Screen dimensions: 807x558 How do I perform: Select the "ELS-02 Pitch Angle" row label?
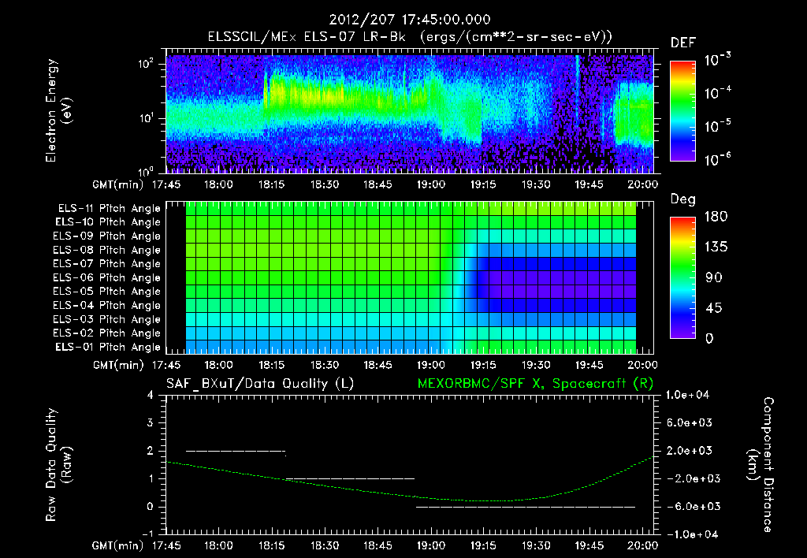click(x=107, y=333)
